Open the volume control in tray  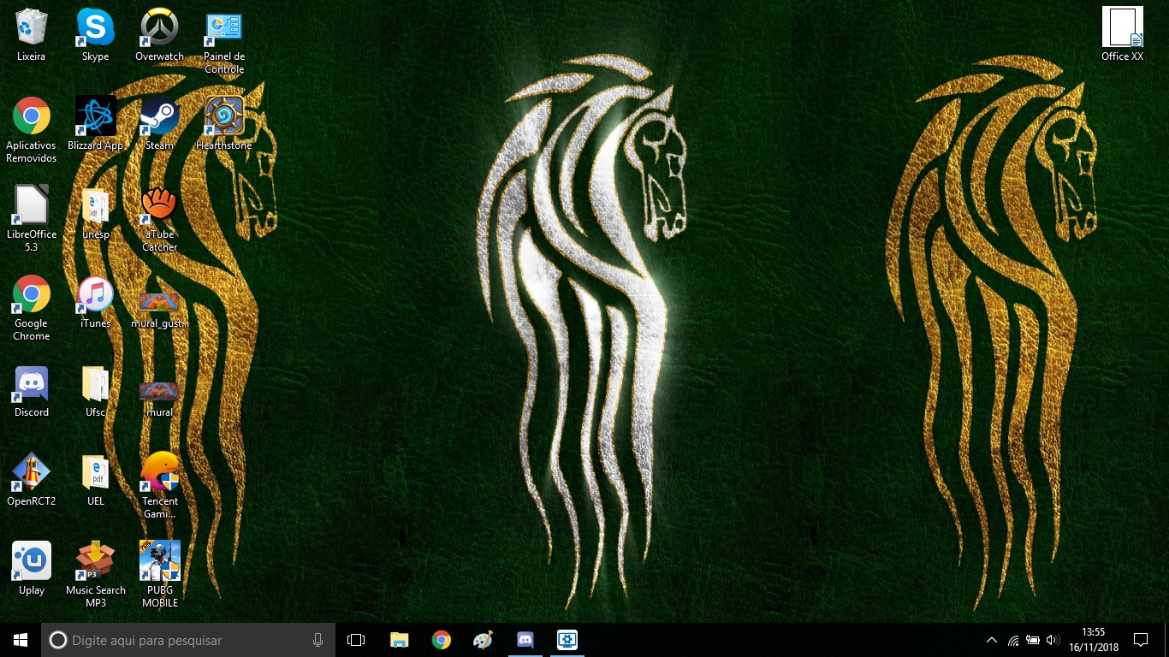(1053, 640)
